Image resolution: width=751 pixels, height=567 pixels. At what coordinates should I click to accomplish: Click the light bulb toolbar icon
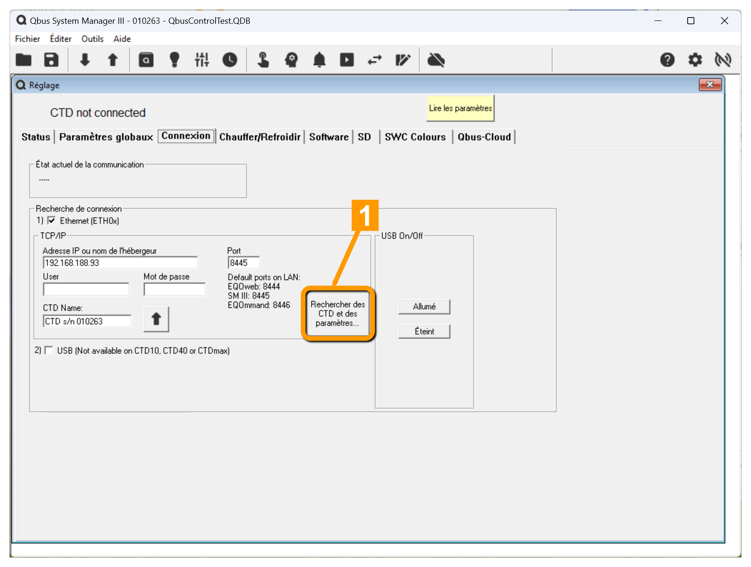tap(174, 60)
